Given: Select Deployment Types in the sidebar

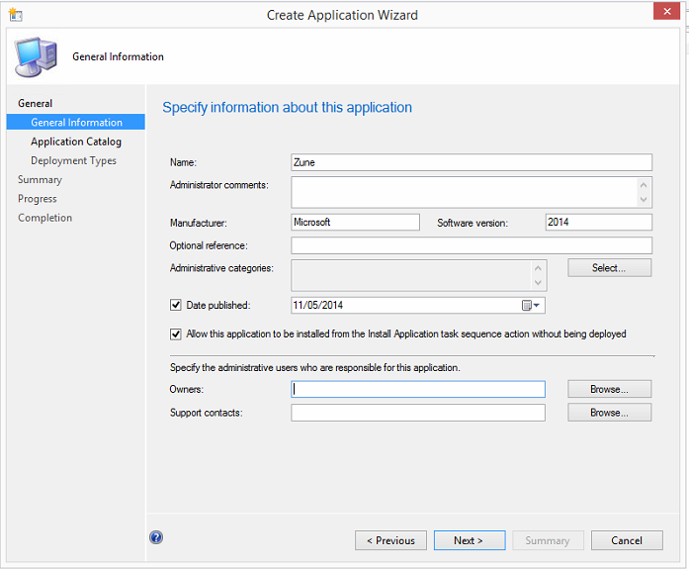Looking at the screenshot, I should point(73,160).
